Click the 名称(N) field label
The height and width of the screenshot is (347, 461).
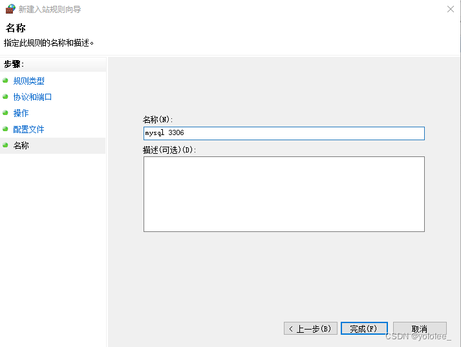pyautogui.click(x=158, y=120)
